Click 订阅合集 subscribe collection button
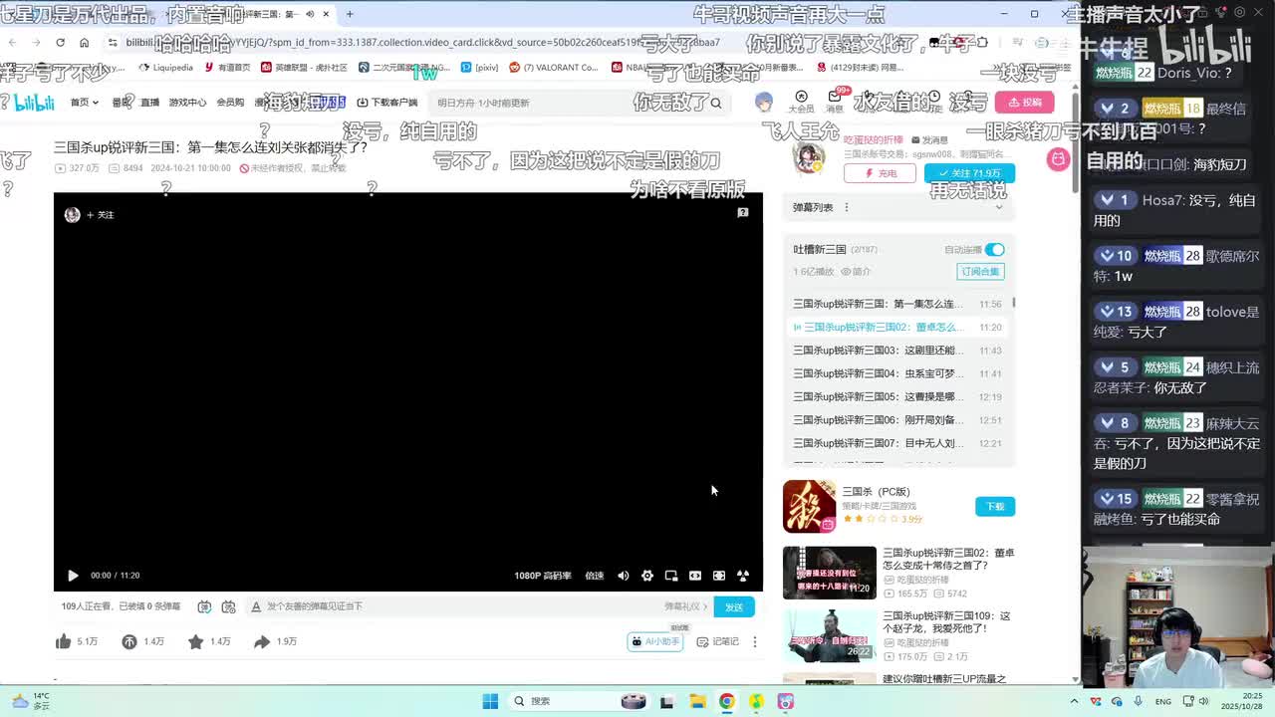 click(980, 271)
